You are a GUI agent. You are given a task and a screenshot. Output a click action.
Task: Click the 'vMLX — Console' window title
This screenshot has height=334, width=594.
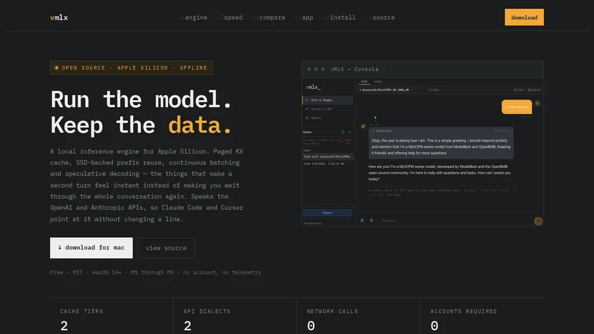point(354,69)
